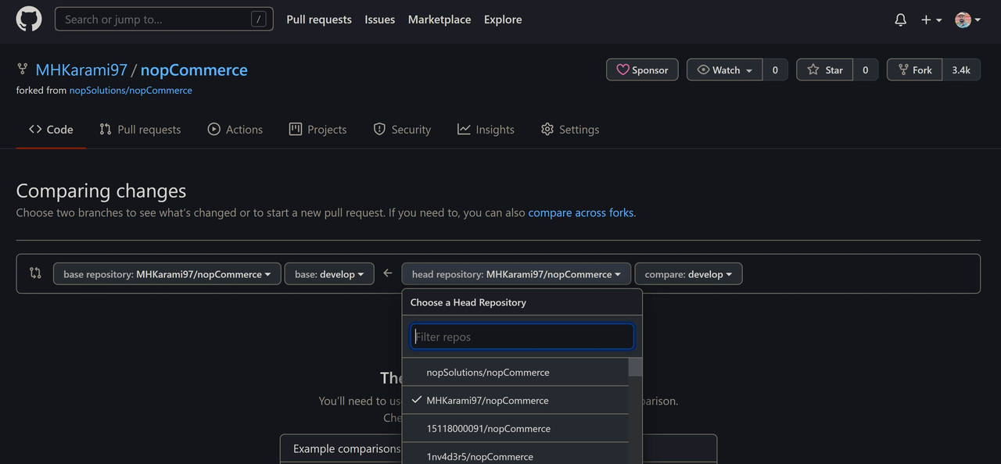The height and width of the screenshot is (464, 1001).
Task: Star the nopCommerce repository
Action: 824,70
